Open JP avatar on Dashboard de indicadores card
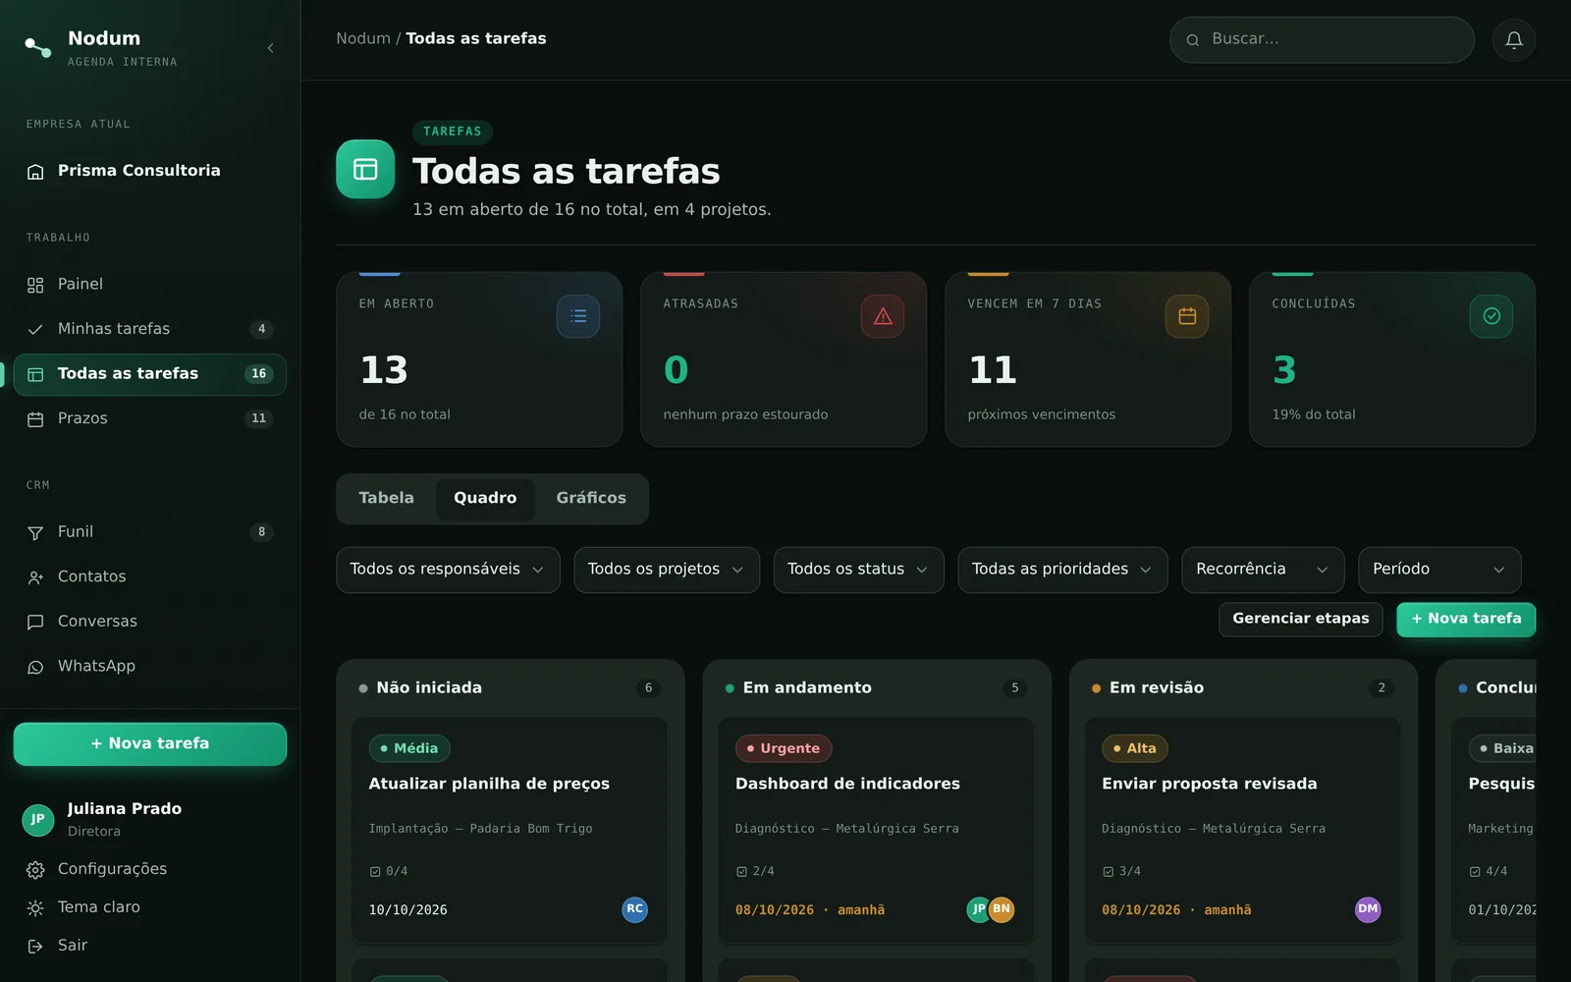Viewport: 1571px width, 982px height. (x=978, y=909)
